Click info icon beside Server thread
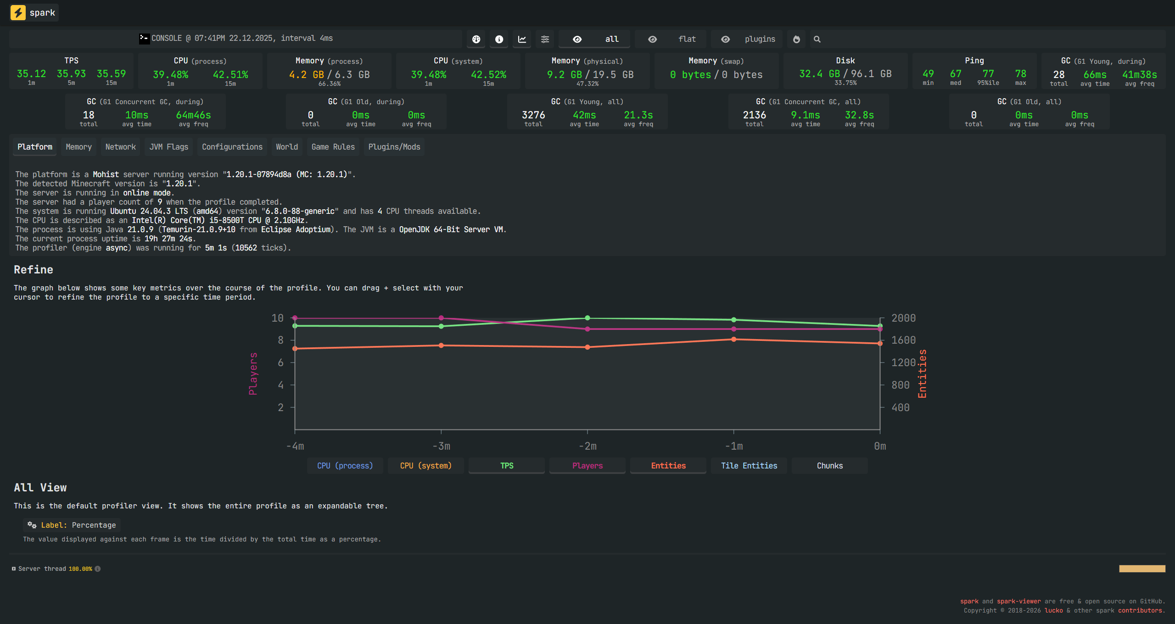The height and width of the screenshot is (624, 1175). [98, 569]
